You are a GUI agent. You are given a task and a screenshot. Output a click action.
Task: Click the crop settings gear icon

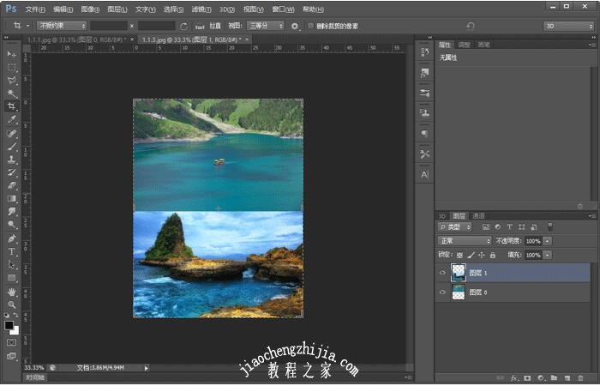[x=295, y=26]
